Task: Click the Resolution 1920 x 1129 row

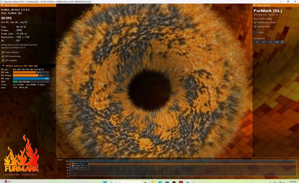Action: coord(15,37)
